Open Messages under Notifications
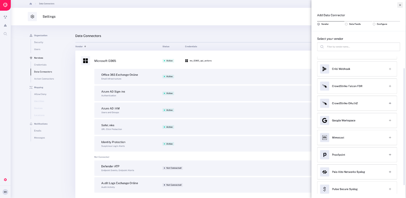 coord(40,138)
